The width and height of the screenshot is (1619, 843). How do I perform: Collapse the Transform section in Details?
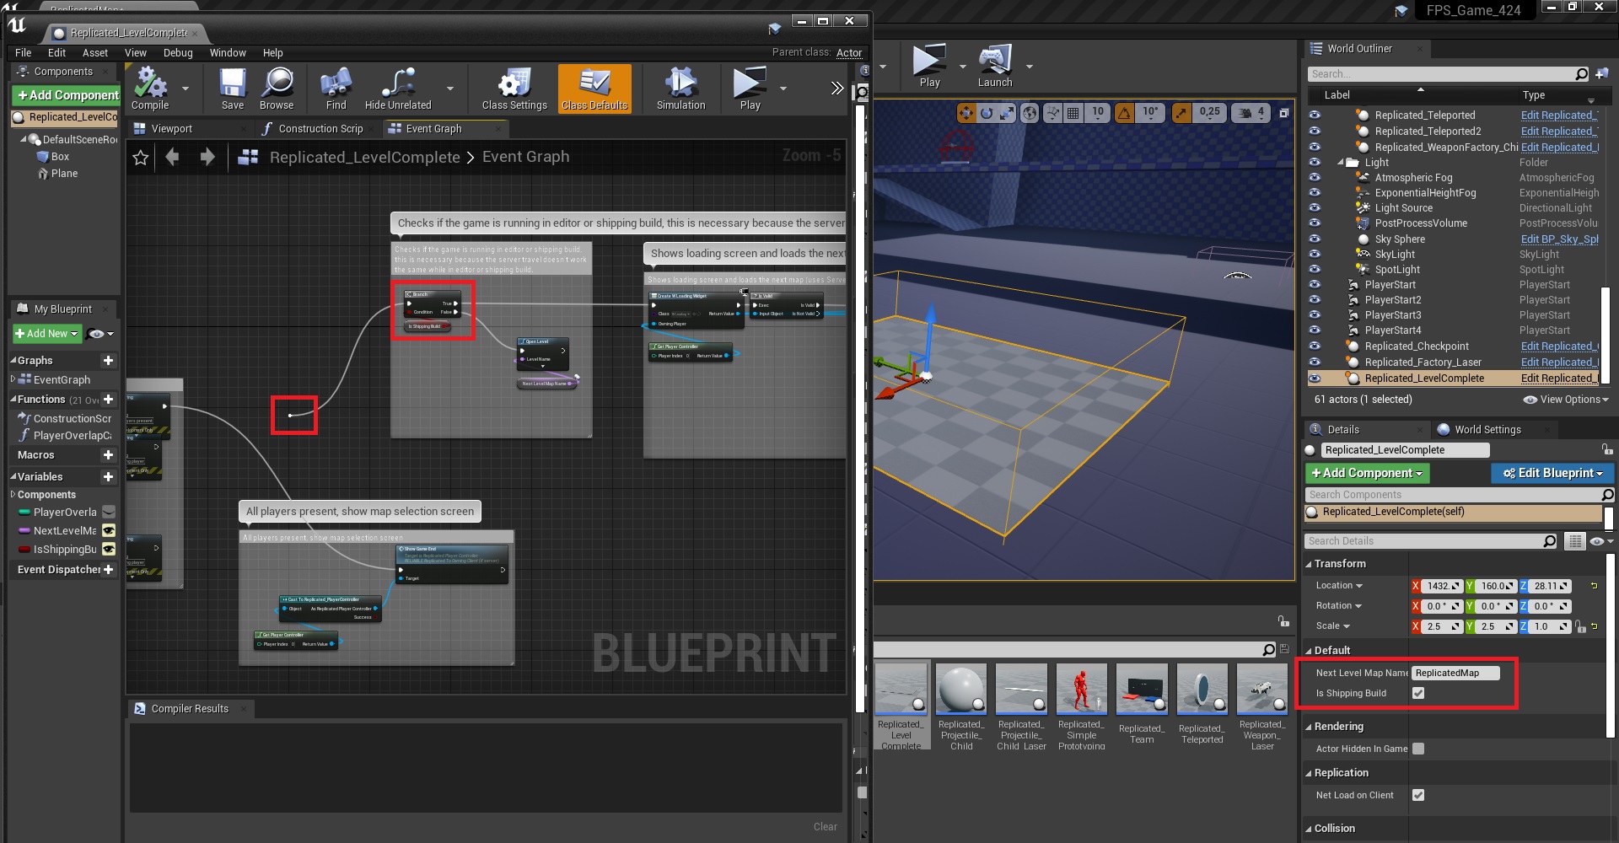click(1309, 564)
